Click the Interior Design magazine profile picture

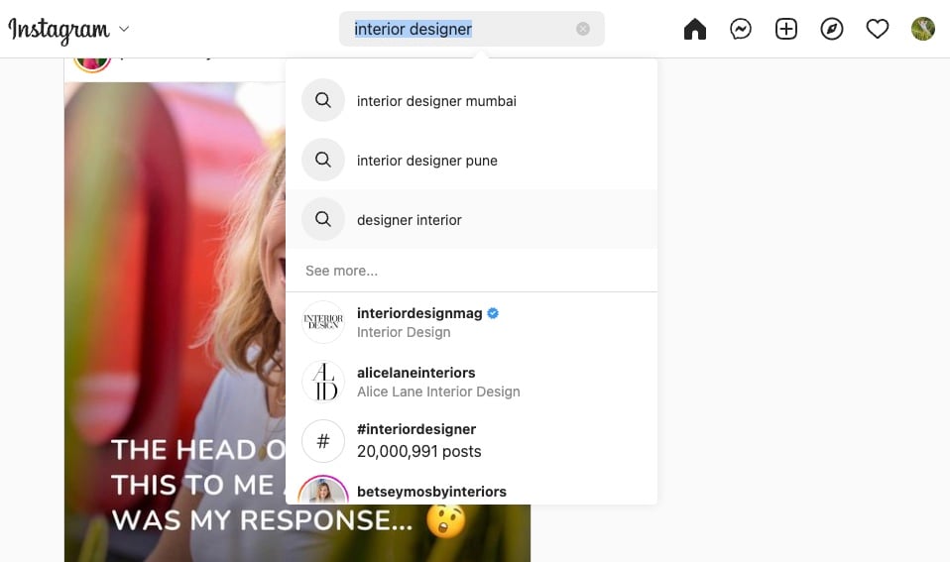tap(323, 322)
